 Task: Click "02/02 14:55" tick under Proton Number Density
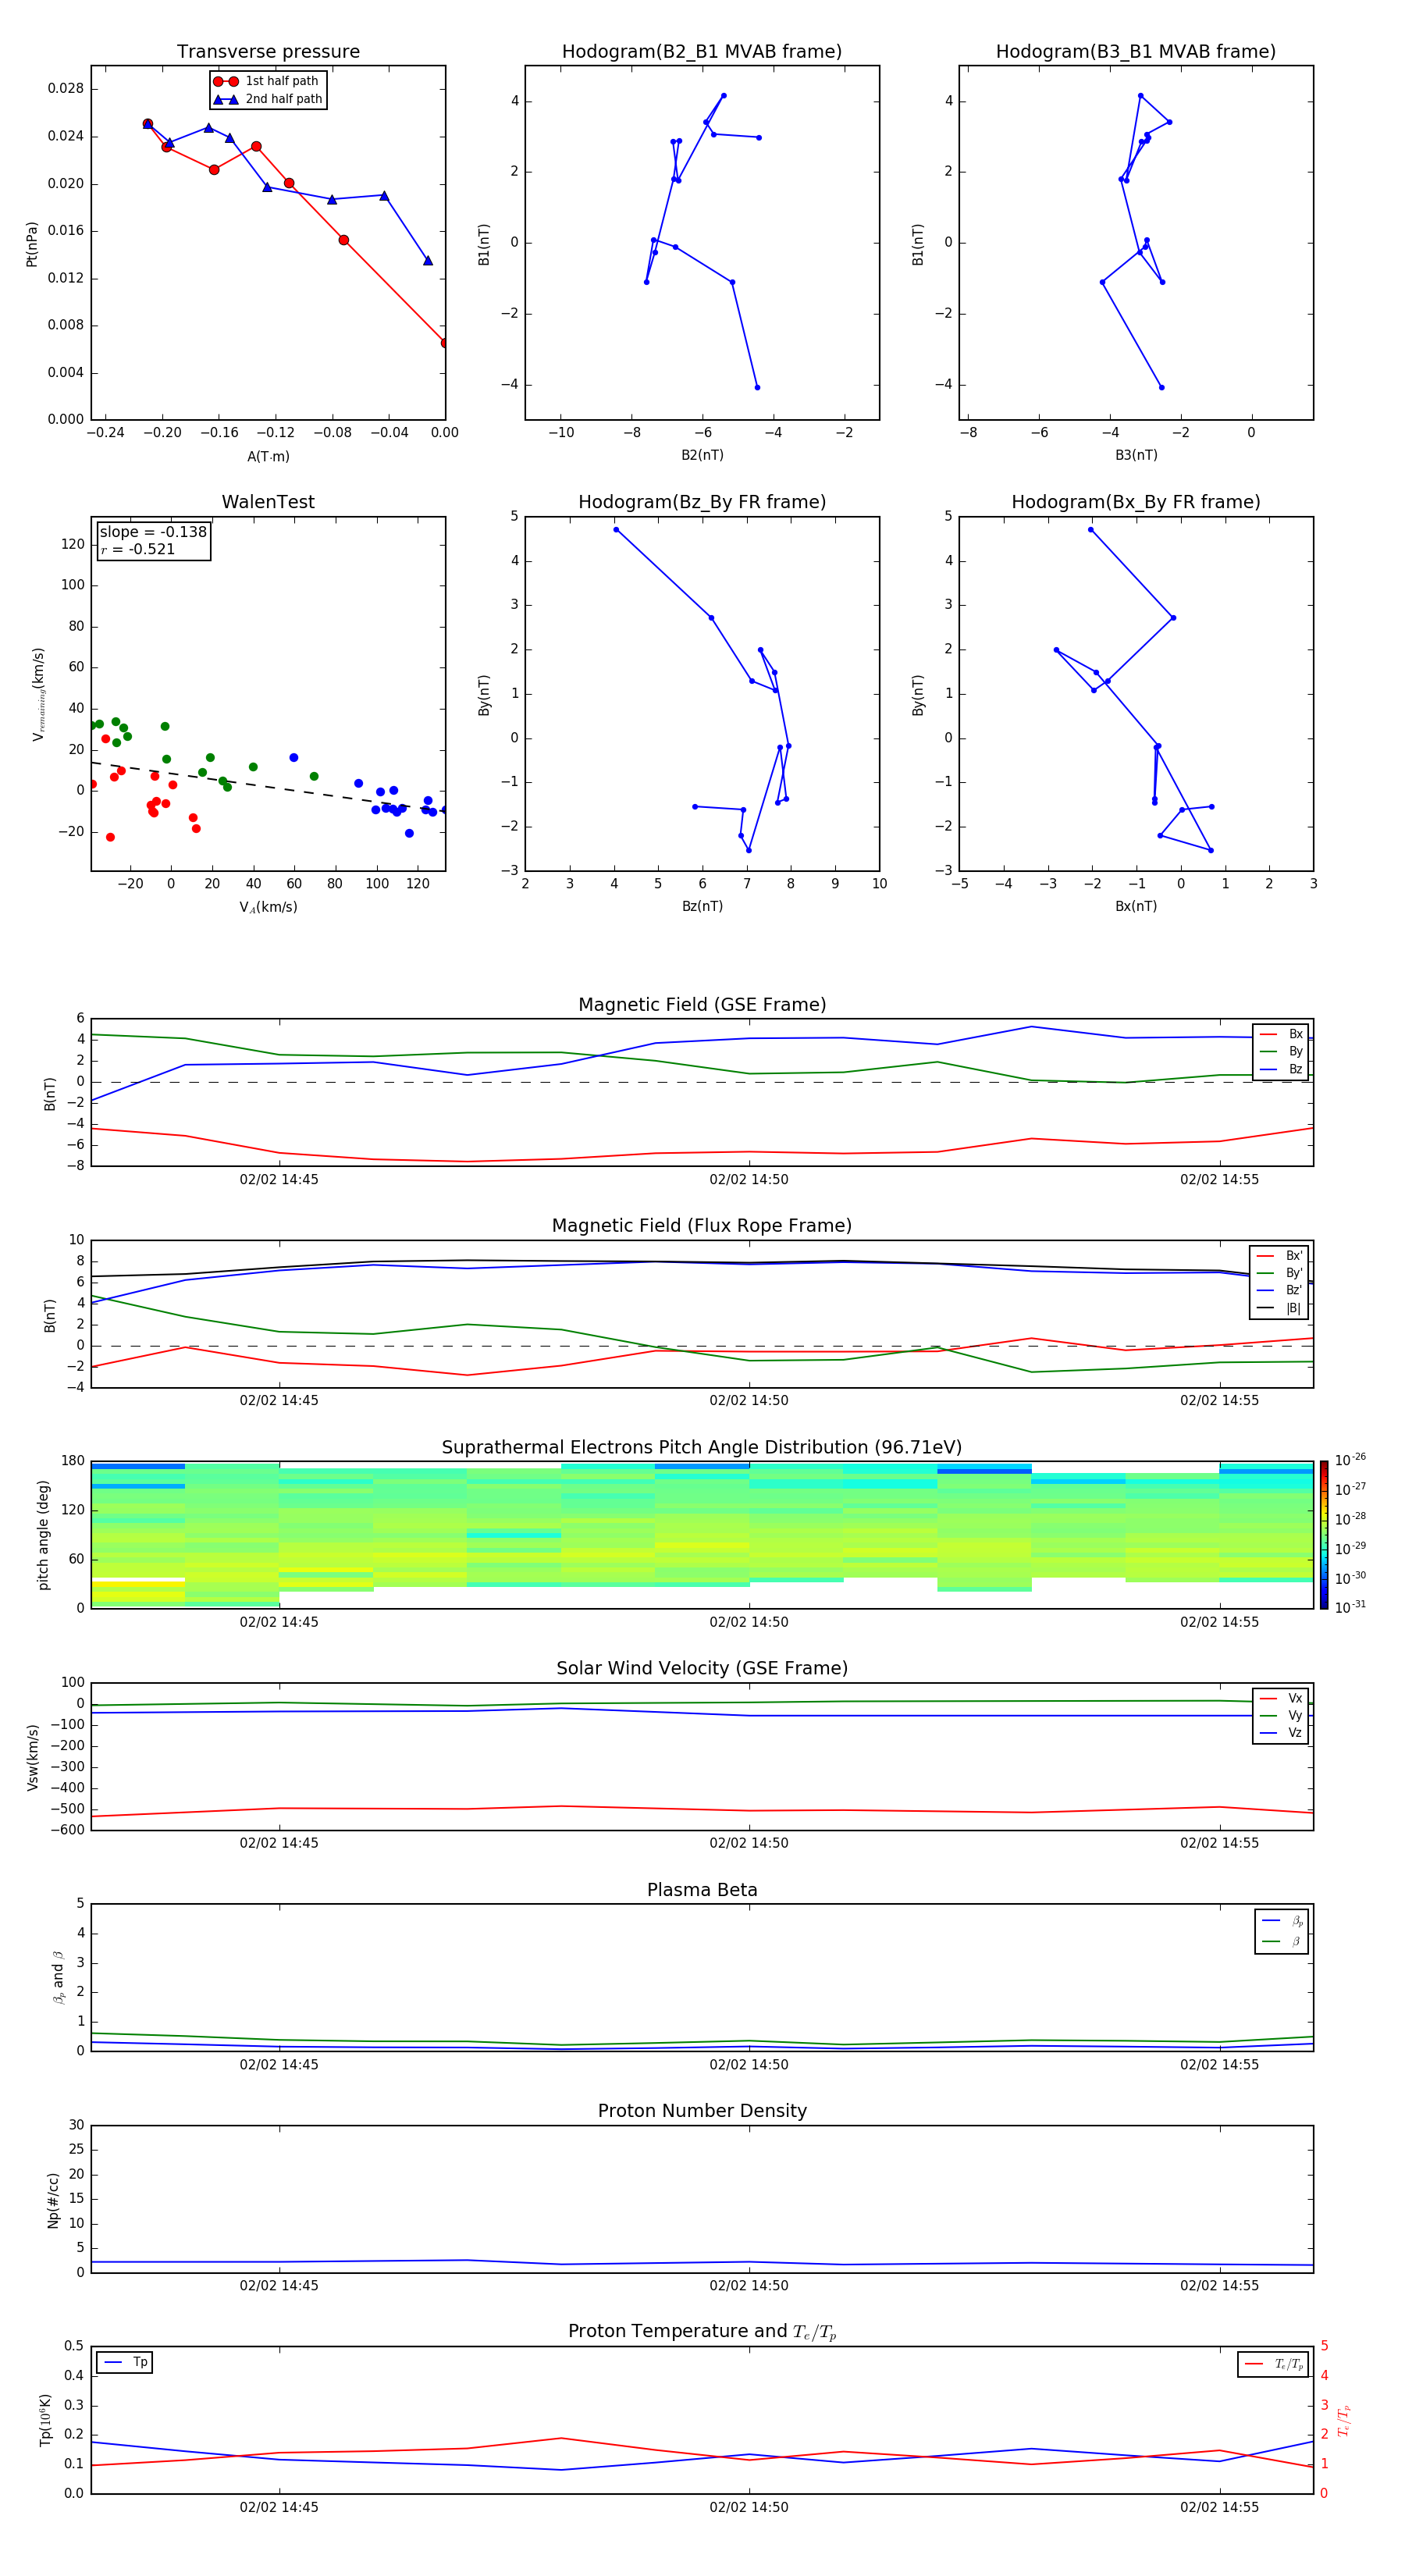(x=1219, y=2285)
